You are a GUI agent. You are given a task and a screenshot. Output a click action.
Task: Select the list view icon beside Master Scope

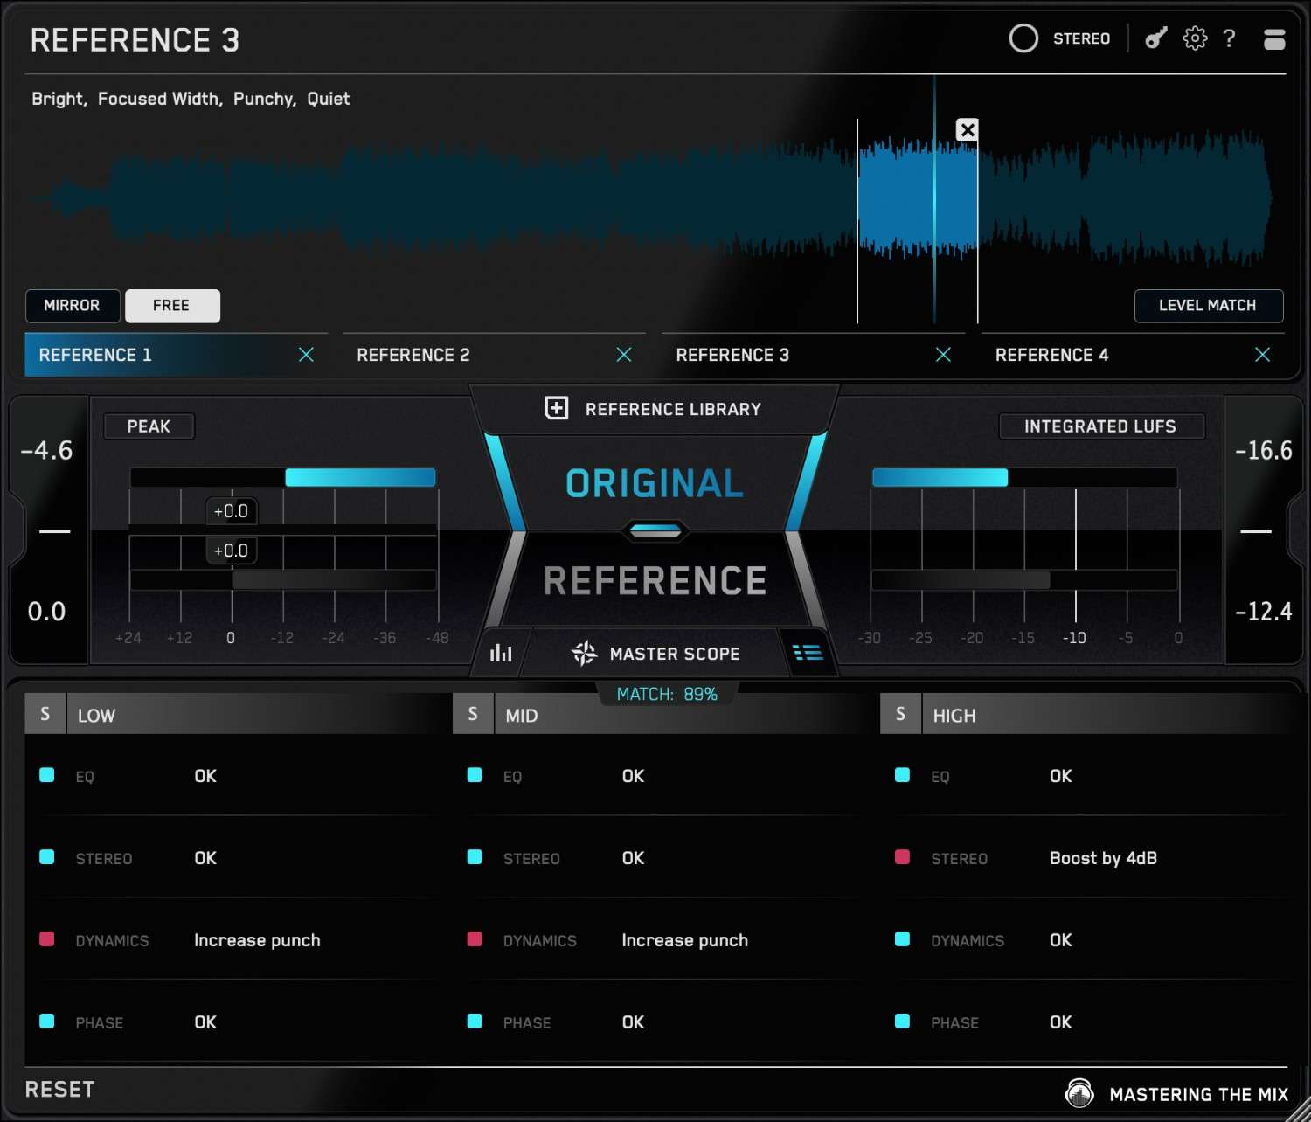tap(807, 653)
